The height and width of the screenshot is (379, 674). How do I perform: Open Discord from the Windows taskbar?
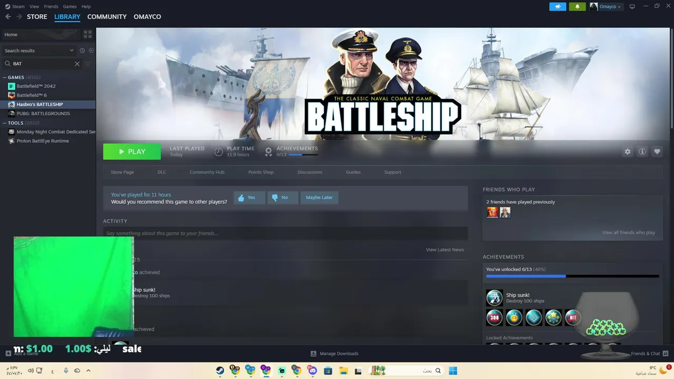tap(312, 371)
